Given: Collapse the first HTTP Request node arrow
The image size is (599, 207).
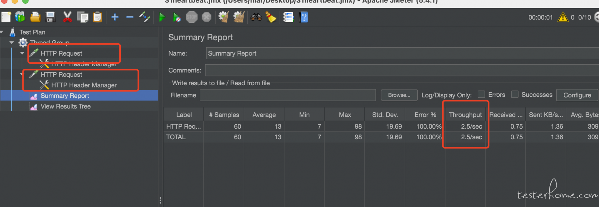Looking at the screenshot, I should (x=22, y=53).
